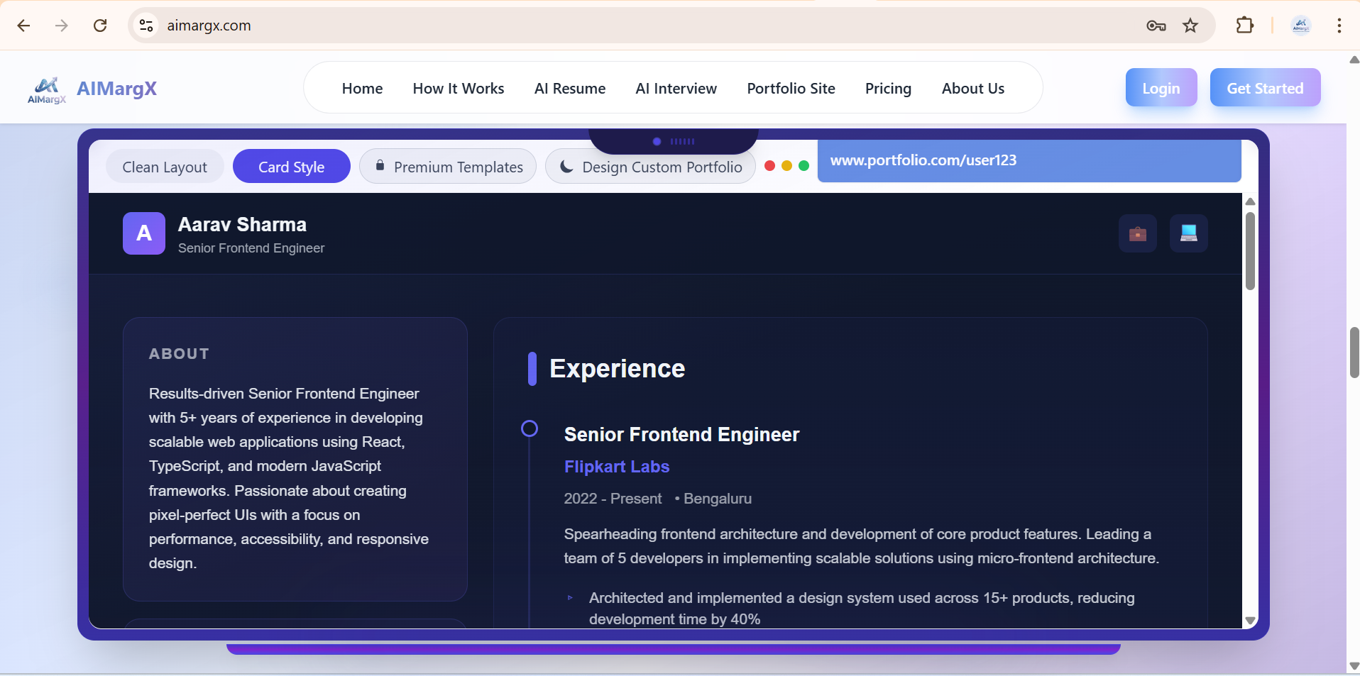Click the AIMargX logo in the navbar
The width and height of the screenshot is (1360, 676).
coord(91,88)
